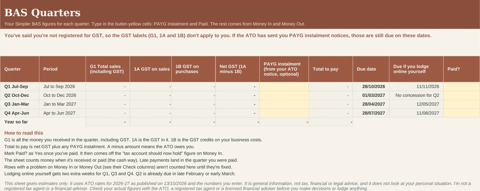Click the '1A GST on sales' header
Viewport: 480px width, 191px height.
(151, 69)
